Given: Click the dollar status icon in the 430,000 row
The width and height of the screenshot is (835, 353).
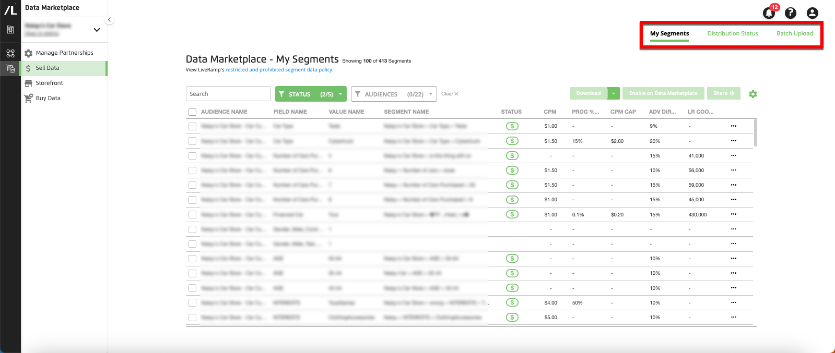Looking at the screenshot, I should tap(512, 214).
